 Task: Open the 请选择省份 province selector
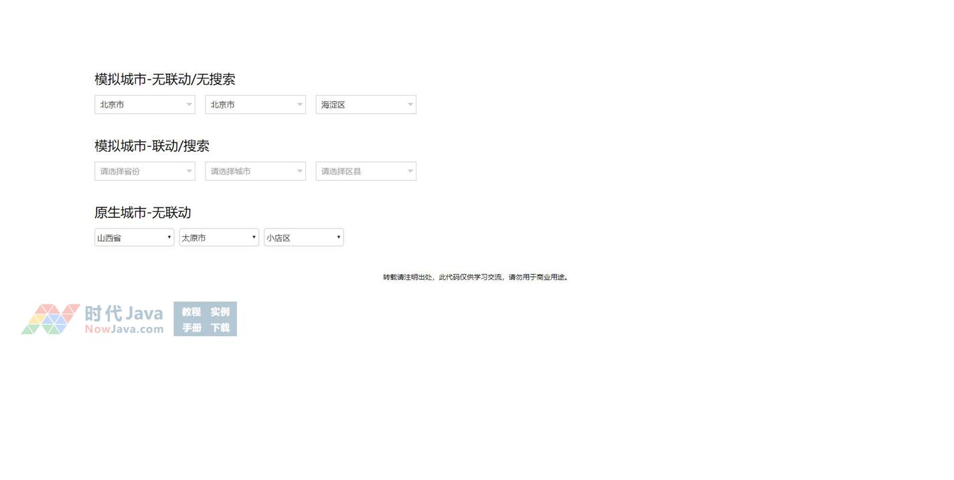144,171
